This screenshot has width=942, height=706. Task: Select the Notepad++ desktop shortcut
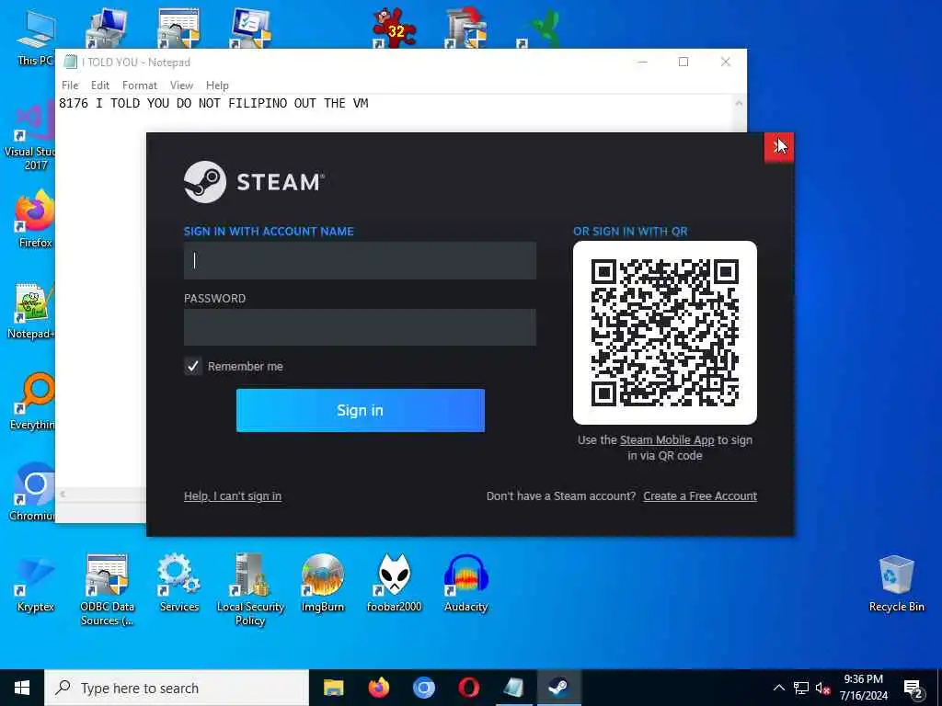tap(31, 311)
